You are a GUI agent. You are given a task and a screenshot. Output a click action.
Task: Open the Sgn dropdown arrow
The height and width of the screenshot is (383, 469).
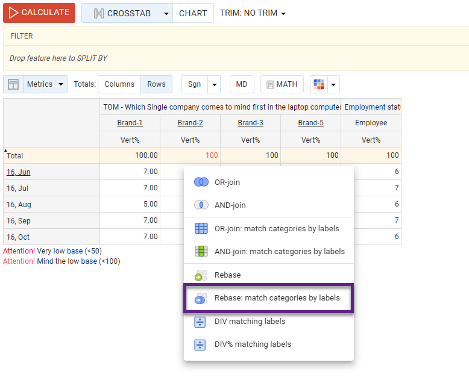(214, 84)
